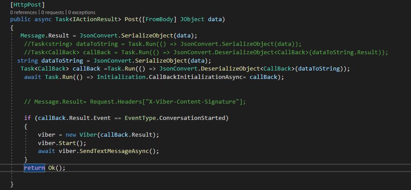The image size is (411, 190).
Task: Click ConversationStarted enum value
Action: (x=192, y=118)
